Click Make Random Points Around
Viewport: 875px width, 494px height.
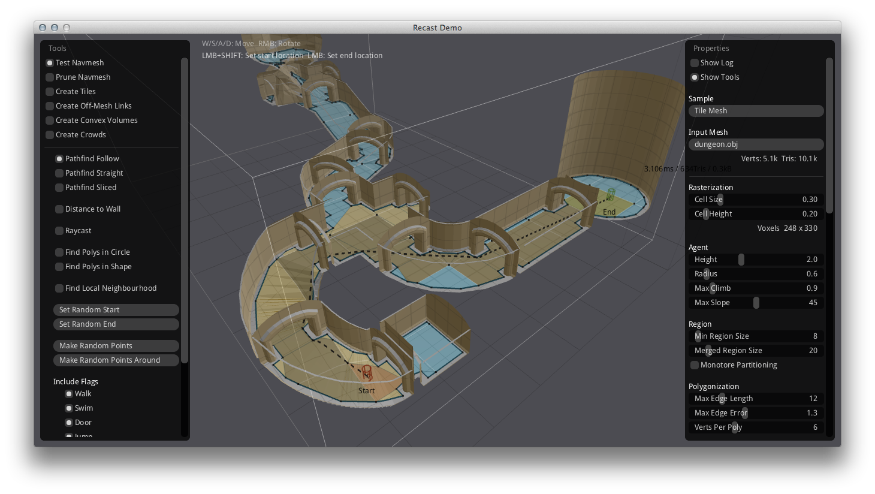(x=116, y=360)
